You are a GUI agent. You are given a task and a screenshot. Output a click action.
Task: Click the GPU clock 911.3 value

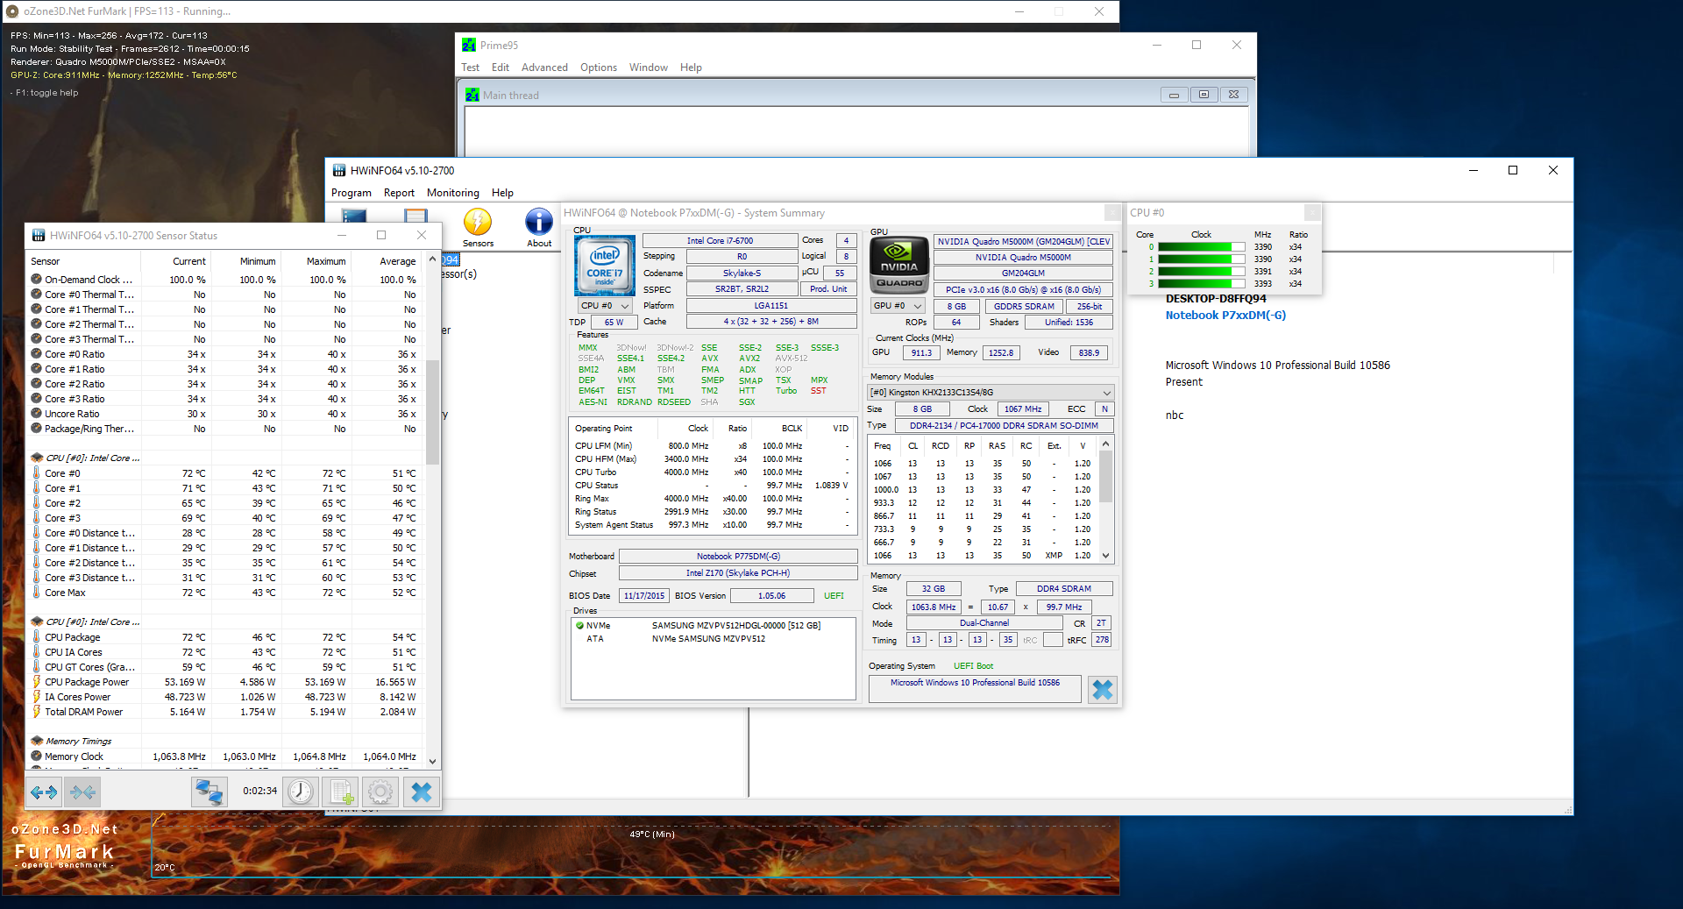click(x=920, y=353)
